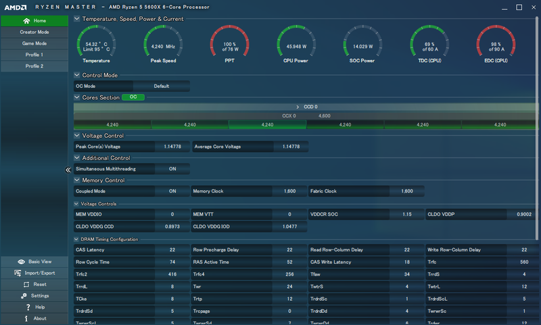Click the TDC (CPU) gauge
541x325 pixels.
coord(429,44)
